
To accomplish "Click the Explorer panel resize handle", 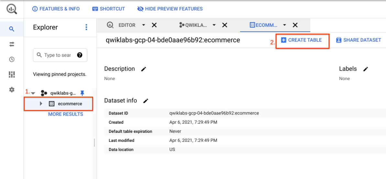I will click(94, 142).
